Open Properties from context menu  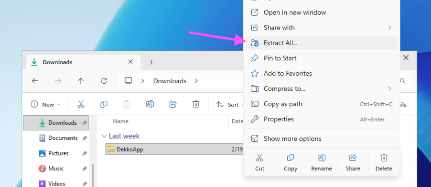click(321, 119)
